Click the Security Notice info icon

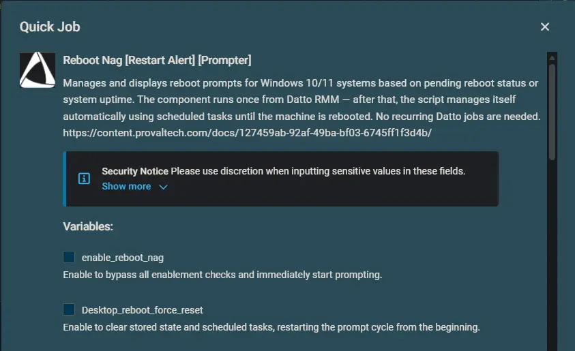84,179
